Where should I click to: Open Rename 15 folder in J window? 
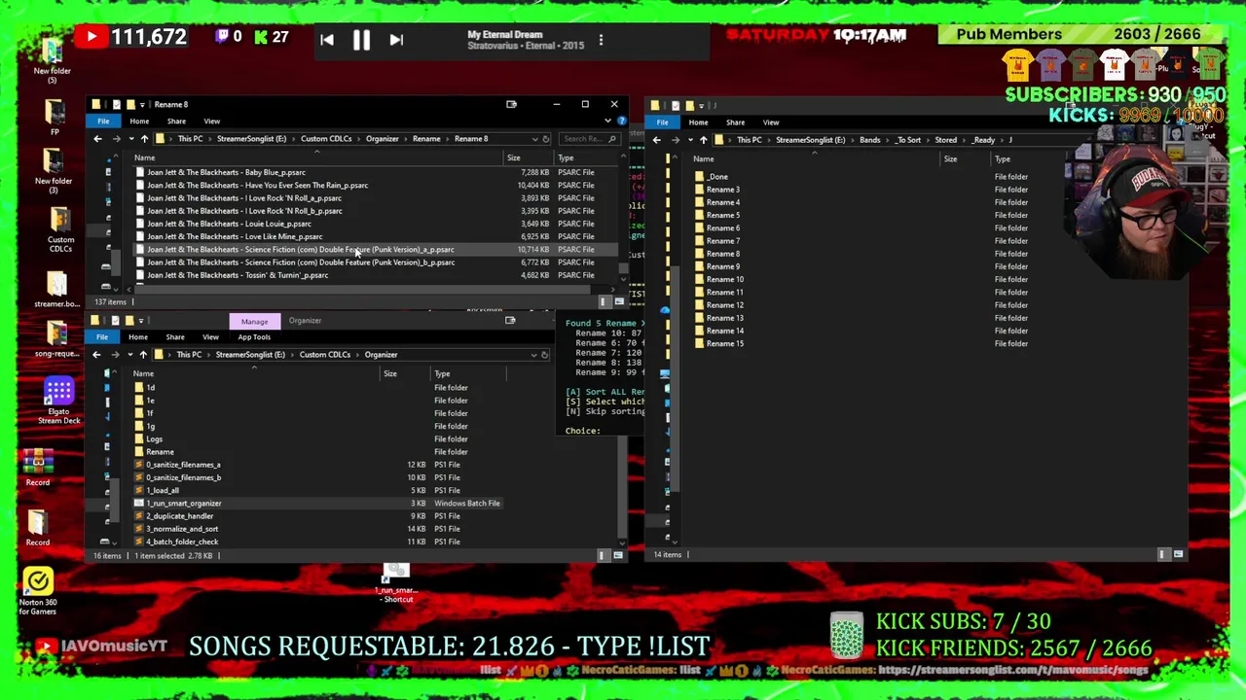725,344
